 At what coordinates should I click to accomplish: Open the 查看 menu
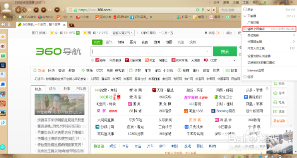226,2
